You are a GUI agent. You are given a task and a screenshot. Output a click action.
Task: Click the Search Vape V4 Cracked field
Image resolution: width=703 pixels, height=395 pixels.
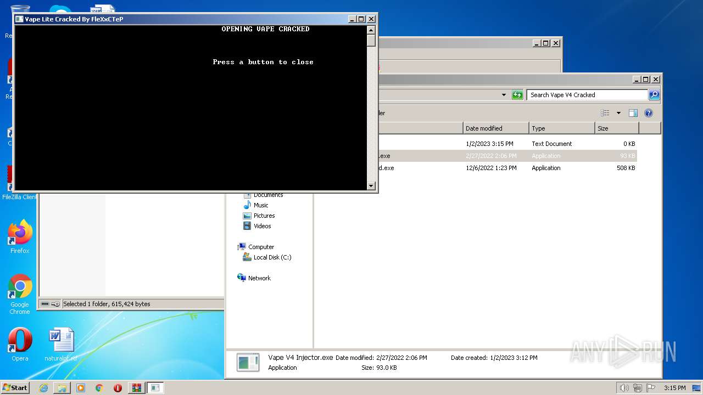[587, 95]
